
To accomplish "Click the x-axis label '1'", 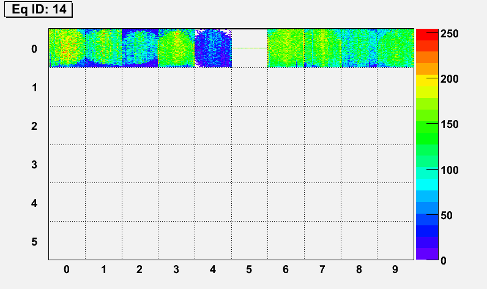I will click(x=103, y=269).
